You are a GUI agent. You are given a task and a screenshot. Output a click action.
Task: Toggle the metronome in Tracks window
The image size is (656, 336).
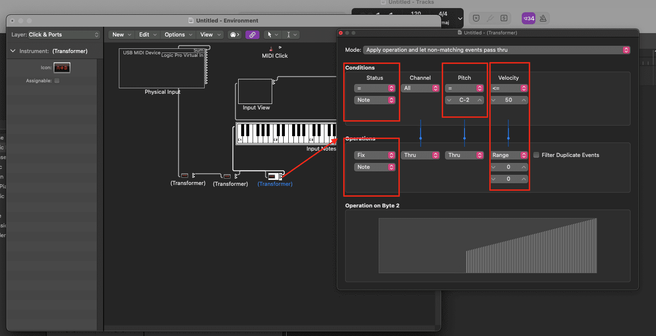(x=543, y=18)
